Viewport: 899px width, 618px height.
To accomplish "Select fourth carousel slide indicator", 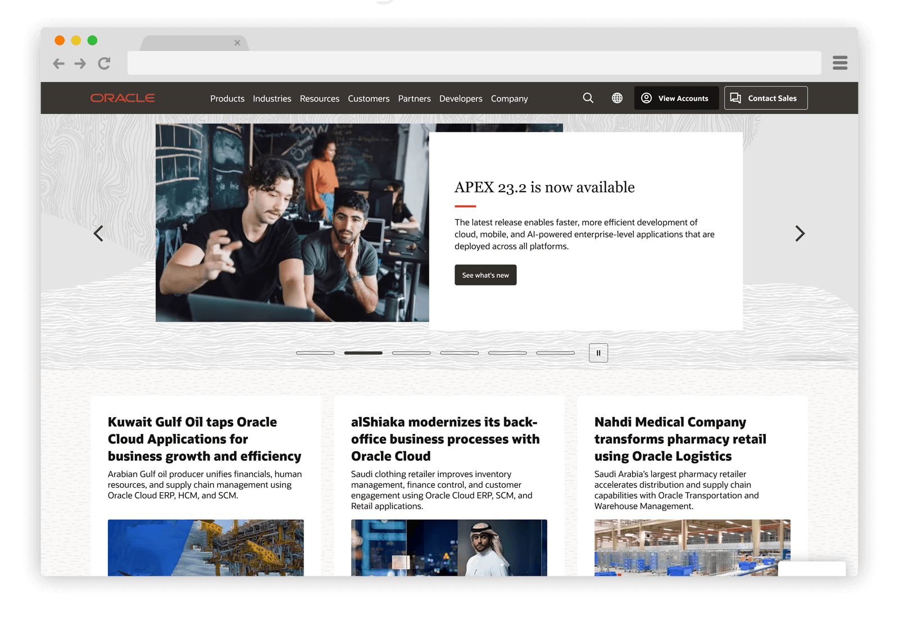I will pyautogui.click(x=459, y=353).
